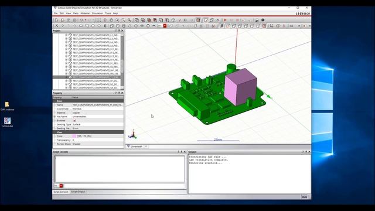Open the File menu
The width and height of the screenshot is (375, 211).
coord(56,13)
